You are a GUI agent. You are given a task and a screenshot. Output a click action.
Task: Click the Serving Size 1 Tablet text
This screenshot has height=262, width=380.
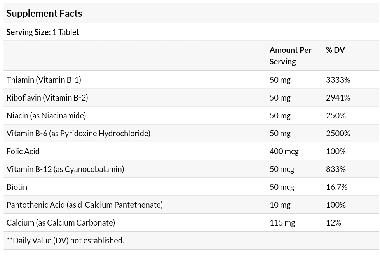pos(43,32)
